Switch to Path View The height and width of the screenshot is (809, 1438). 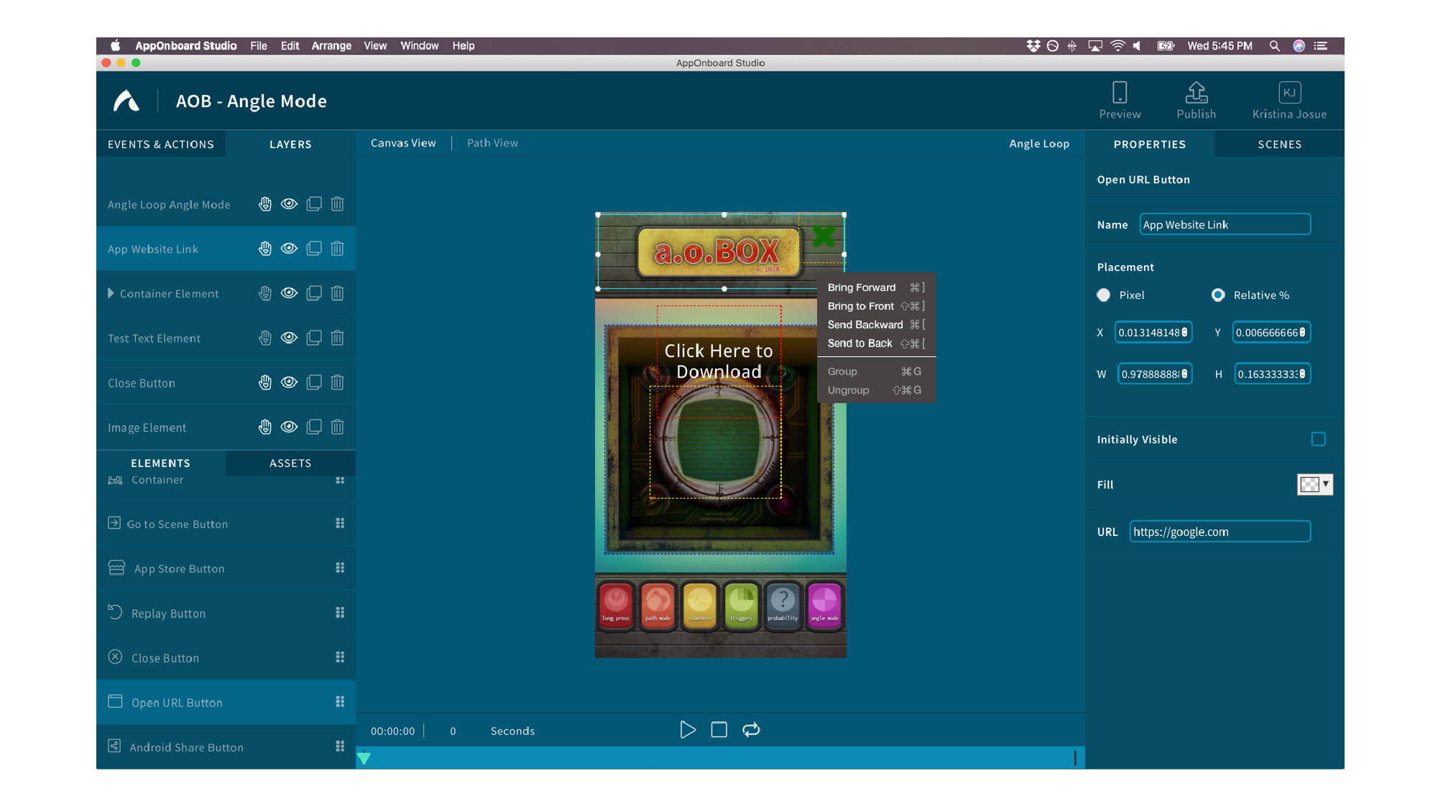point(492,142)
